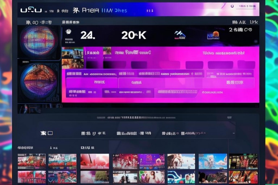Select the small green and pink thumbnail in the purple panel
This screenshot has width=278, height=185.
[x=107, y=51]
